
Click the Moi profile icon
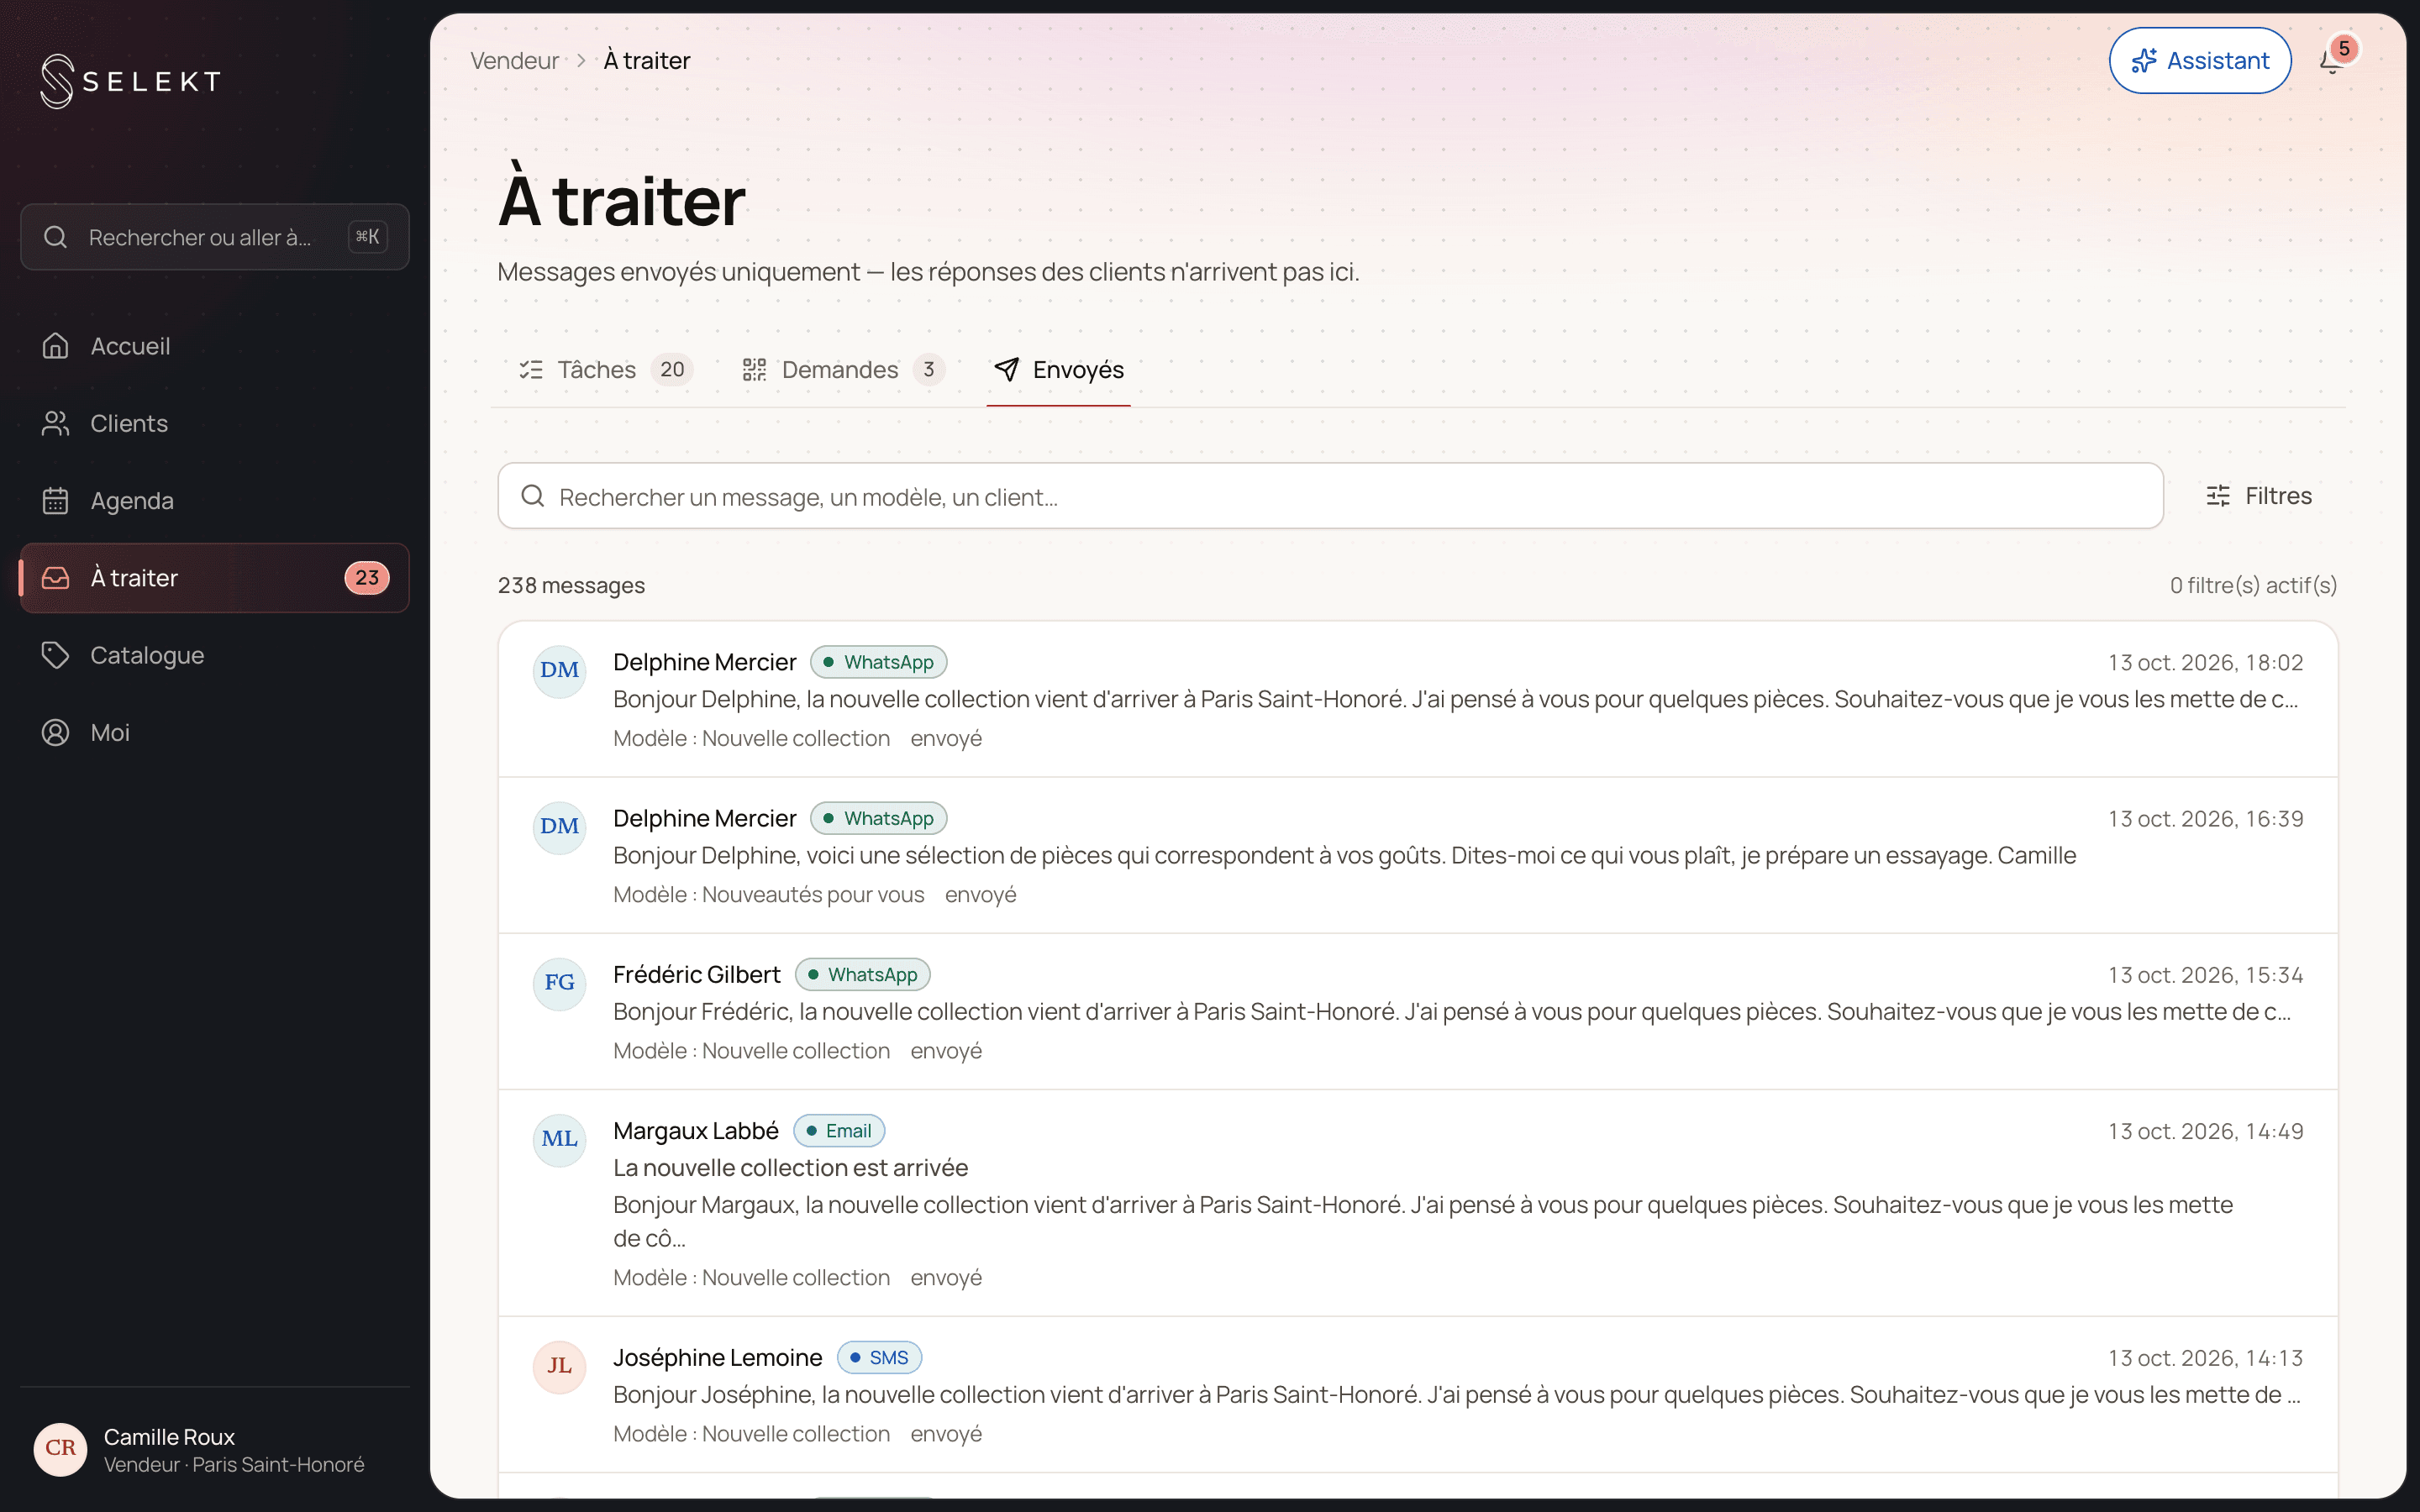click(x=56, y=732)
